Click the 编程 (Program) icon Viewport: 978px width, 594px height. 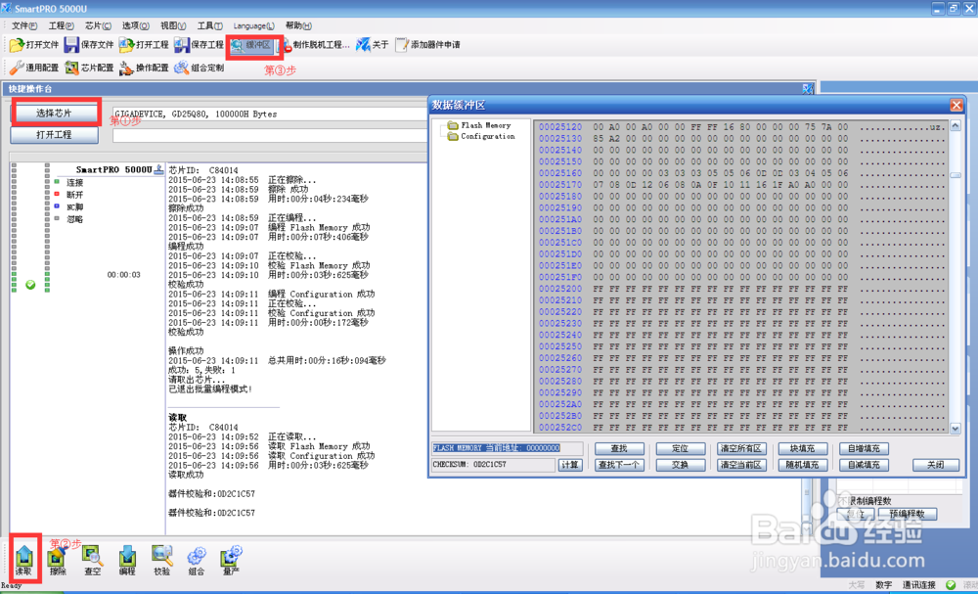(127, 558)
